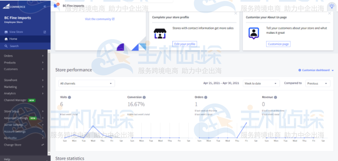
Task: Close the Complete your store profile card
Action: [236, 13]
